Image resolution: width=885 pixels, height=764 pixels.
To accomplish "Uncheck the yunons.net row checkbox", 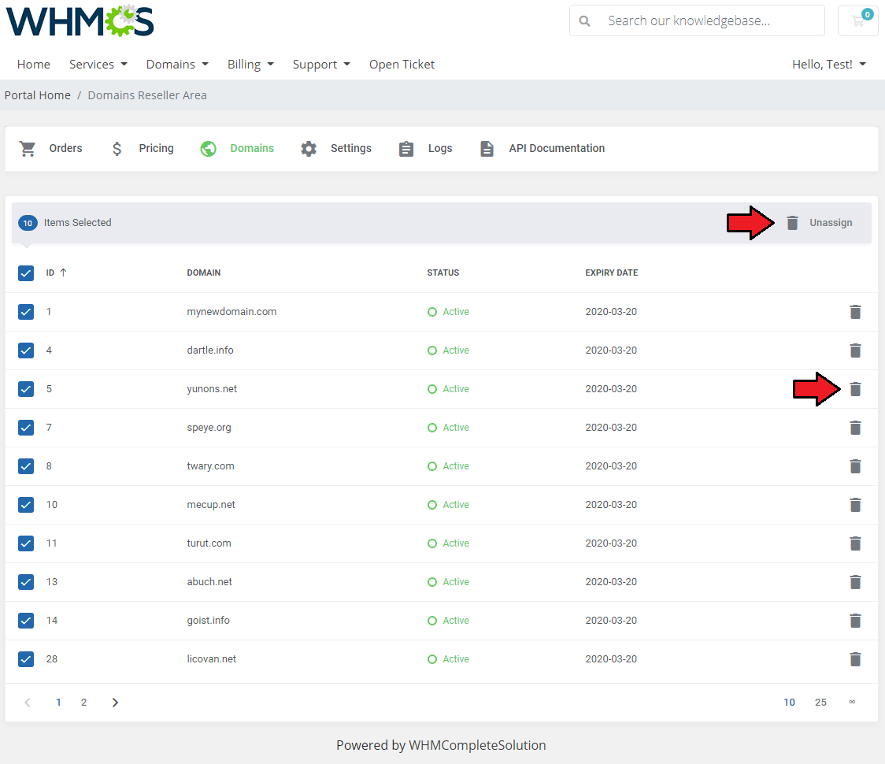I will [x=26, y=389].
